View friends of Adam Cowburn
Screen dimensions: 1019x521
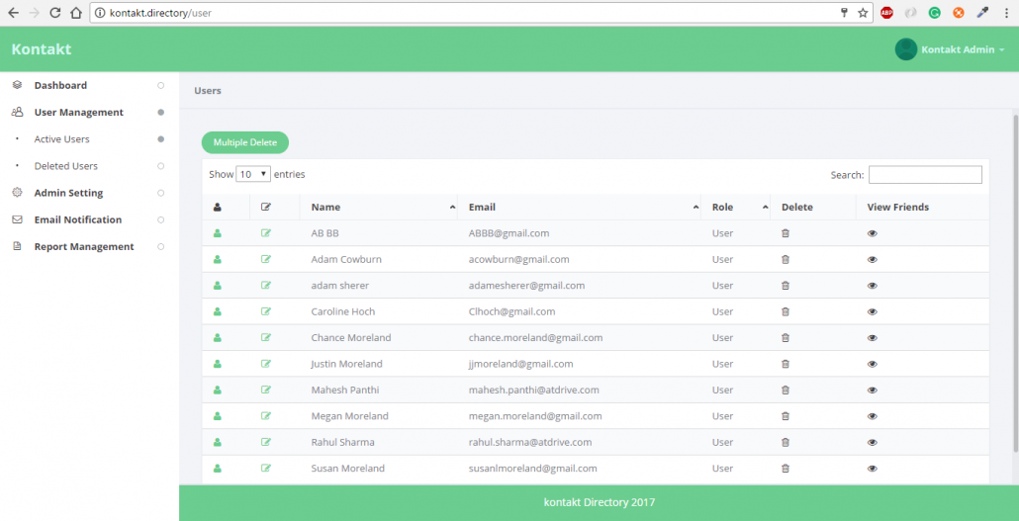[873, 259]
